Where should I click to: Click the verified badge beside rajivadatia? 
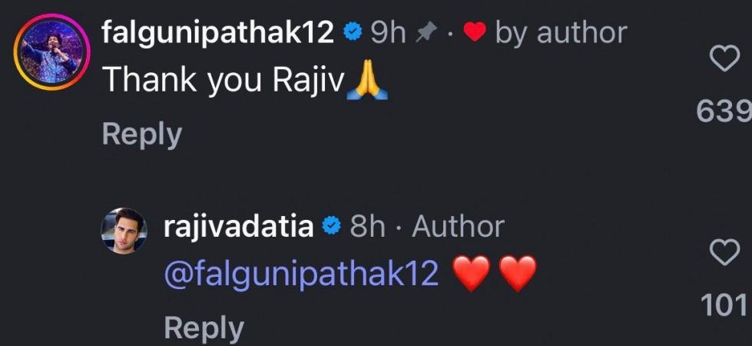pos(332,227)
